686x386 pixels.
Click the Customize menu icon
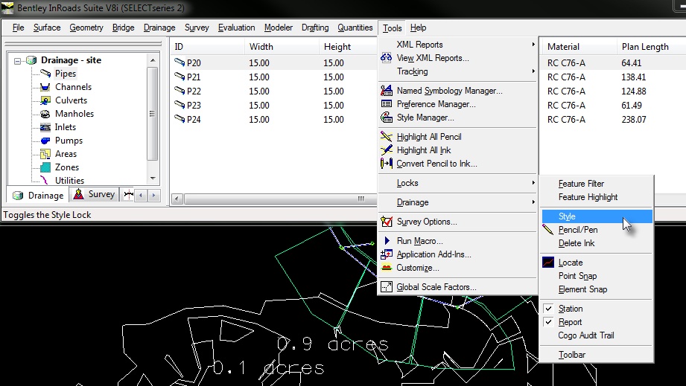point(387,268)
